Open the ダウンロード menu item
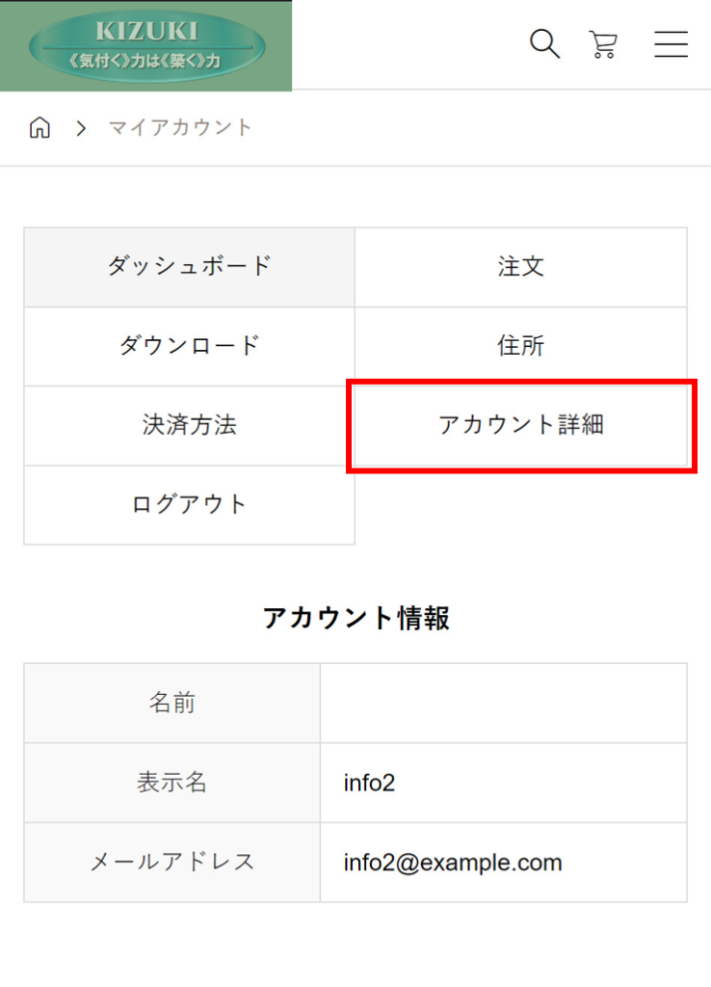This screenshot has height=987, width=711. 190,346
